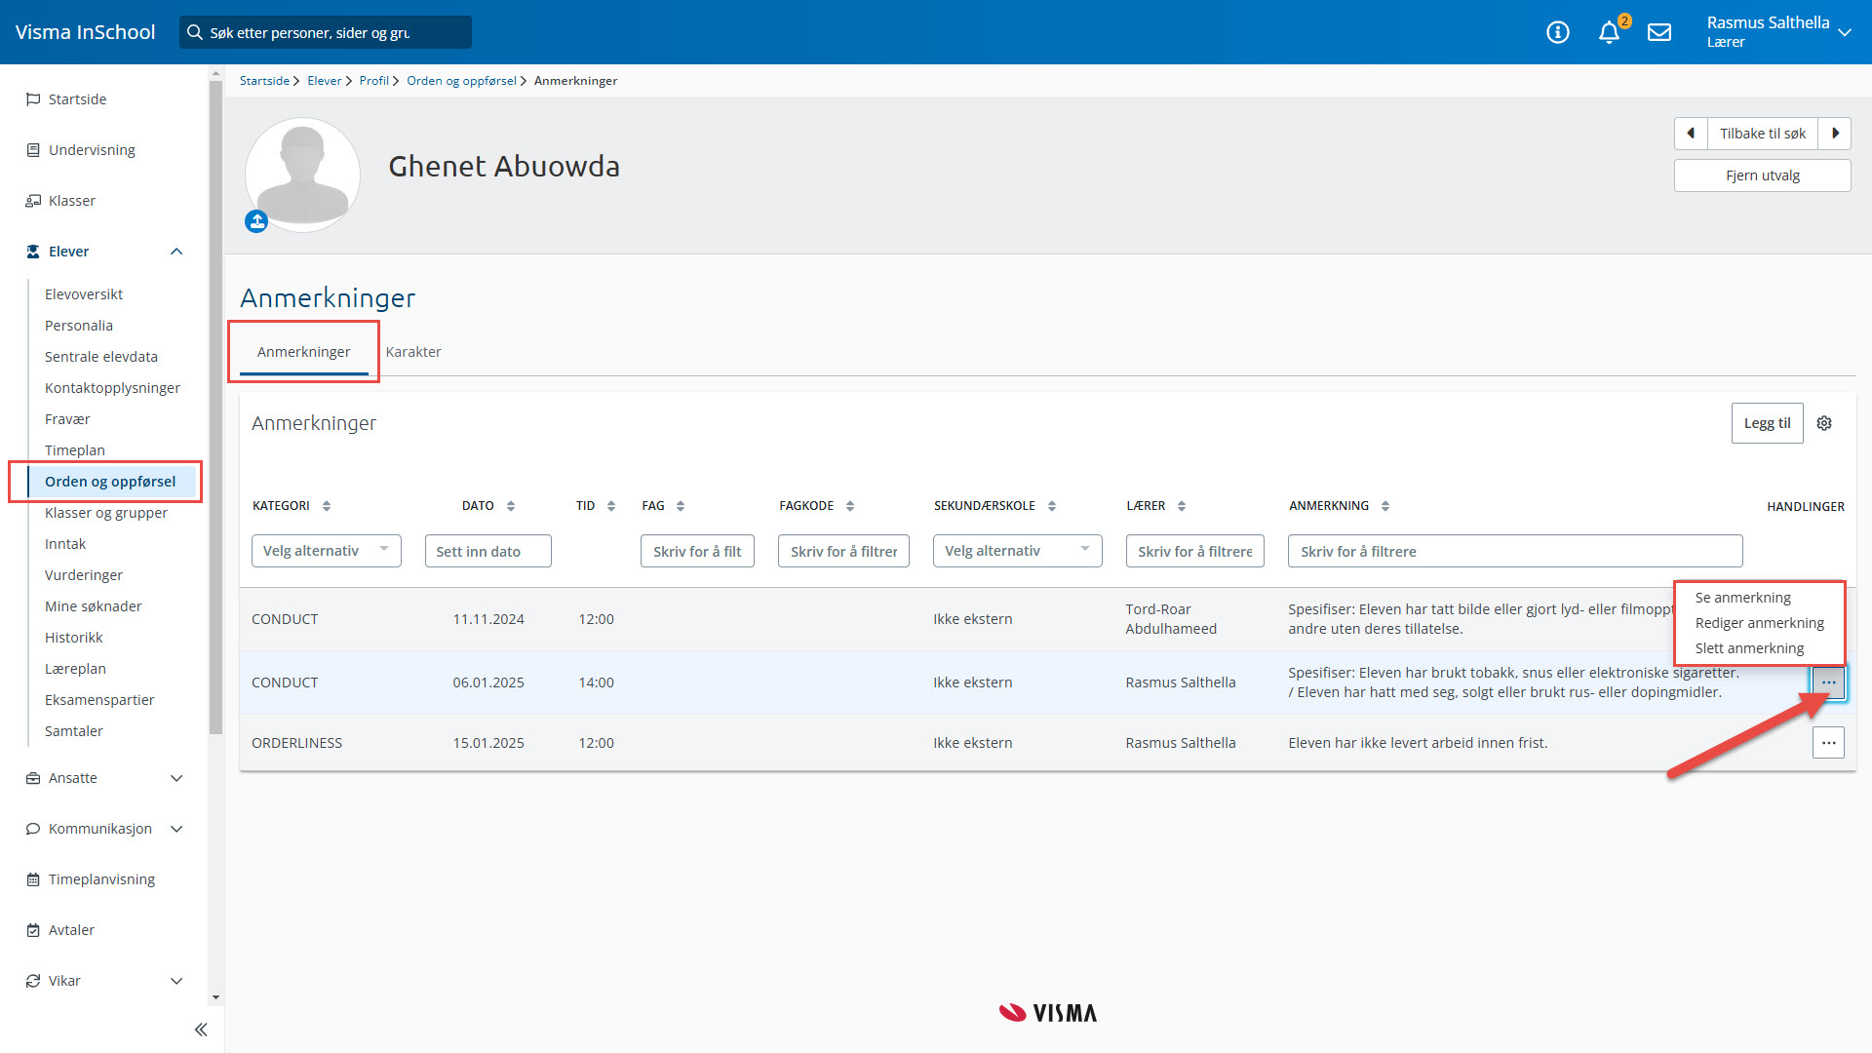Go to next student arrow

(x=1835, y=134)
